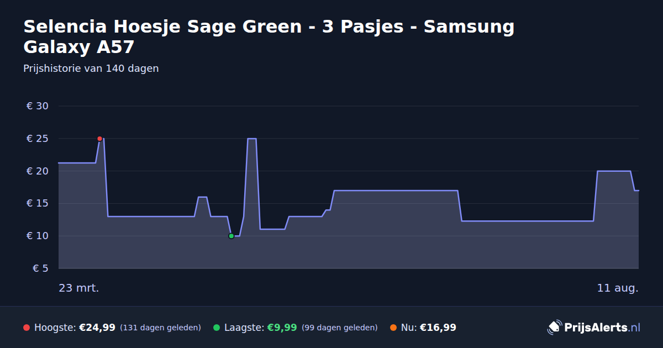
Task: Click the 'Laagste:' legend label
Action: (244, 328)
